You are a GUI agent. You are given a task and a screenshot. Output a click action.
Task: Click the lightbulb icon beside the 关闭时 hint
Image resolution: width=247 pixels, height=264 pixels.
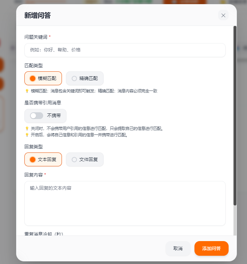[x=27, y=128]
